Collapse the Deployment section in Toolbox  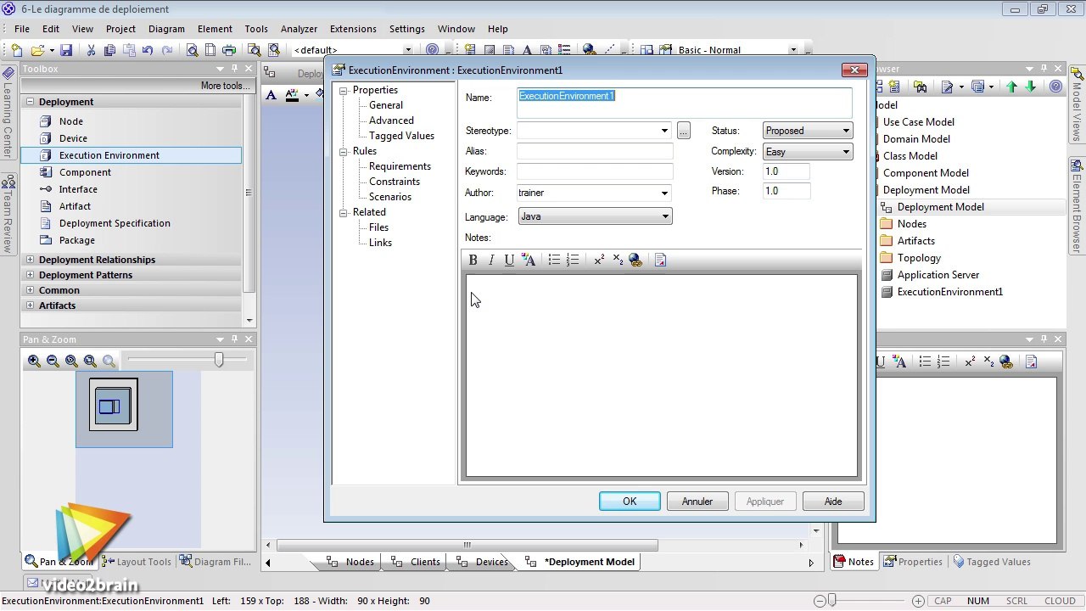(31, 102)
